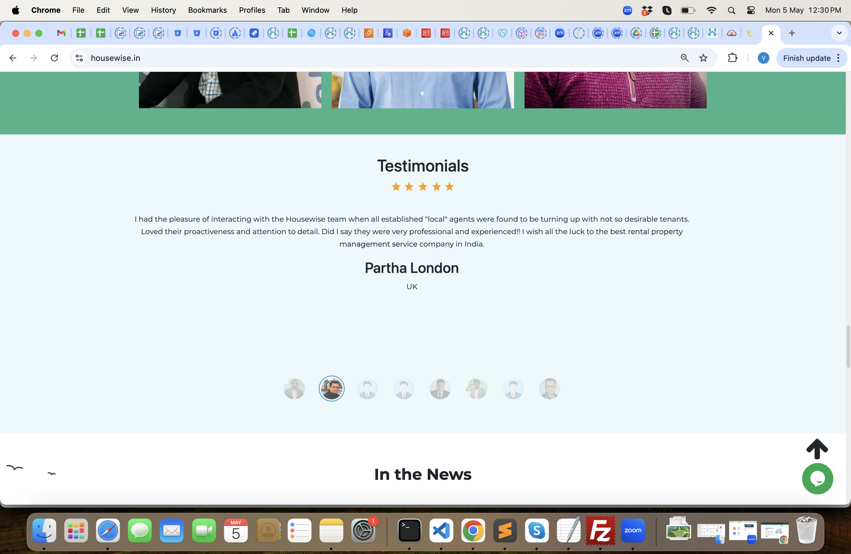Open Chrome three-dot menu
This screenshot has width=851, height=554.
pyautogui.click(x=838, y=58)
